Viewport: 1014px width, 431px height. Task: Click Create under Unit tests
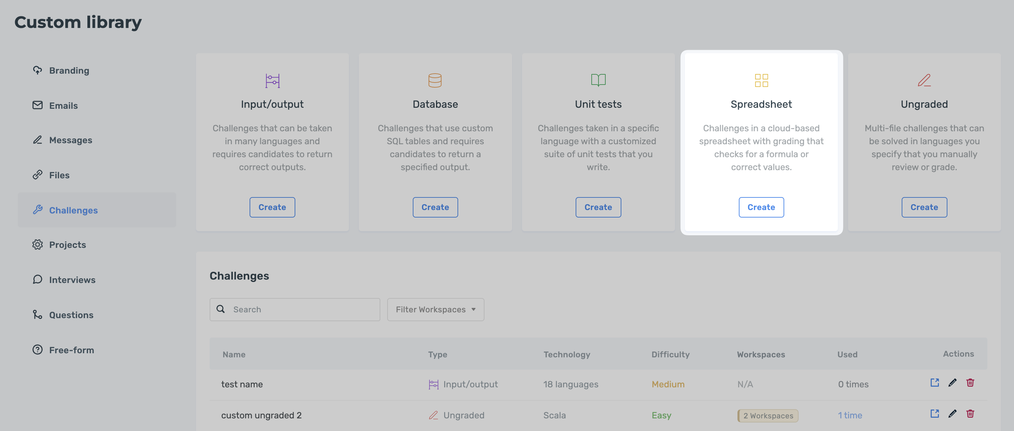pos(598,207)
